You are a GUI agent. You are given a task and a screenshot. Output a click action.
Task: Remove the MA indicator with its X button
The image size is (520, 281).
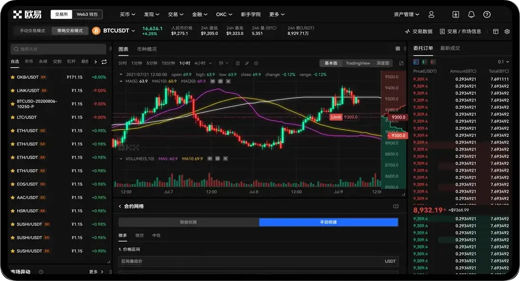(x=228, y=81)
